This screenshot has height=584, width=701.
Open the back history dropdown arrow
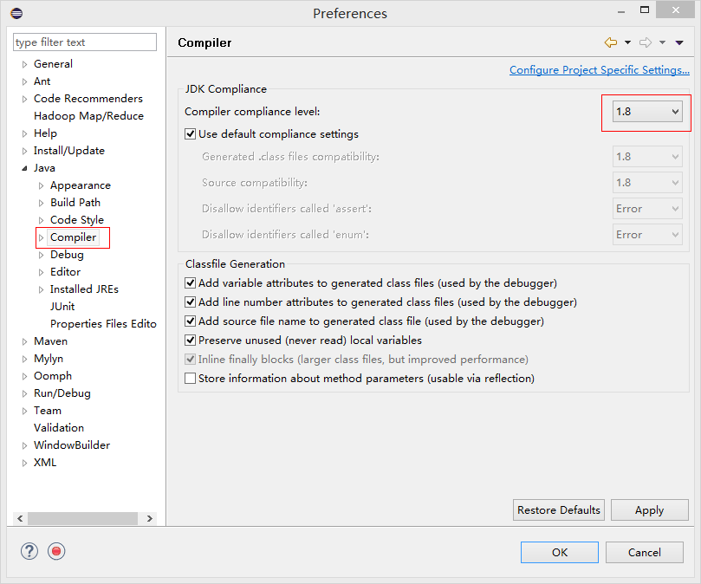click(x=627, y=42)
